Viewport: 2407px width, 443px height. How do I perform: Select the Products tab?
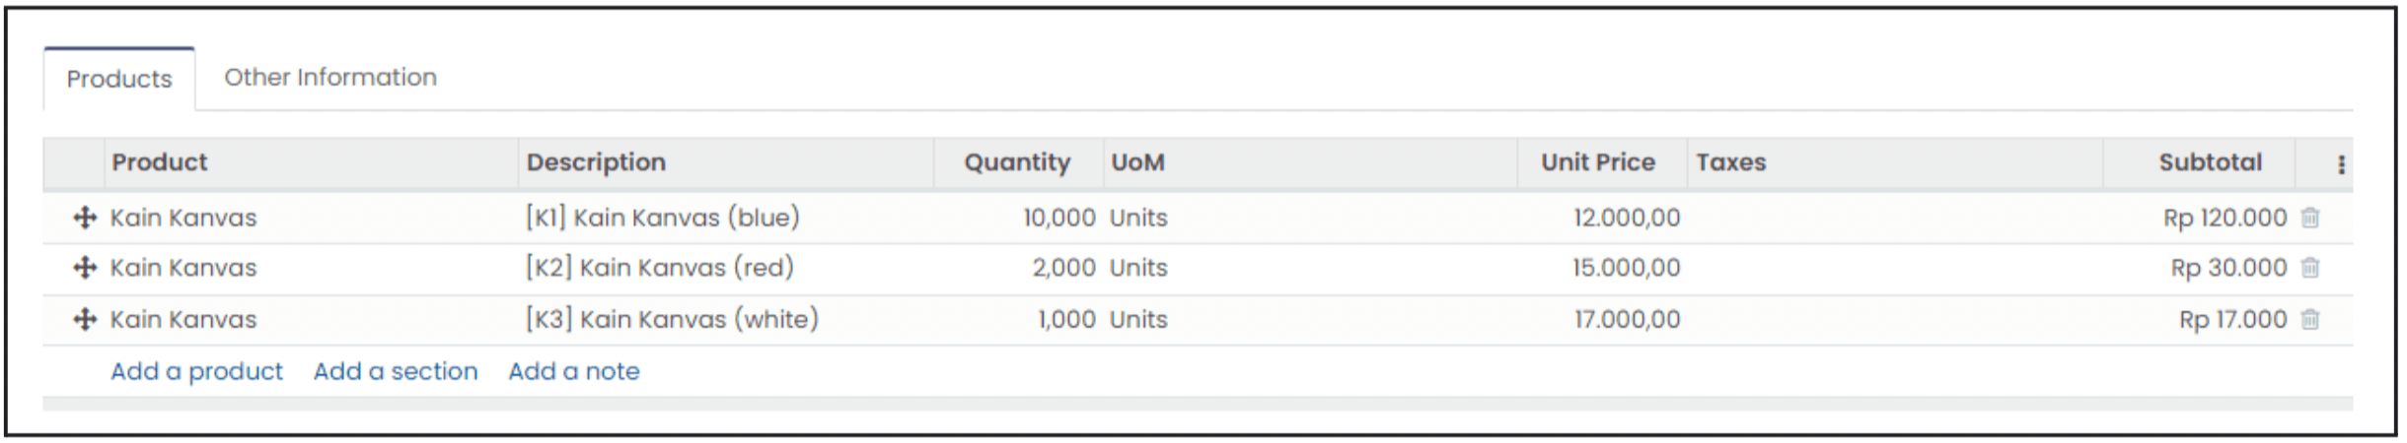[x=119, y=79]
